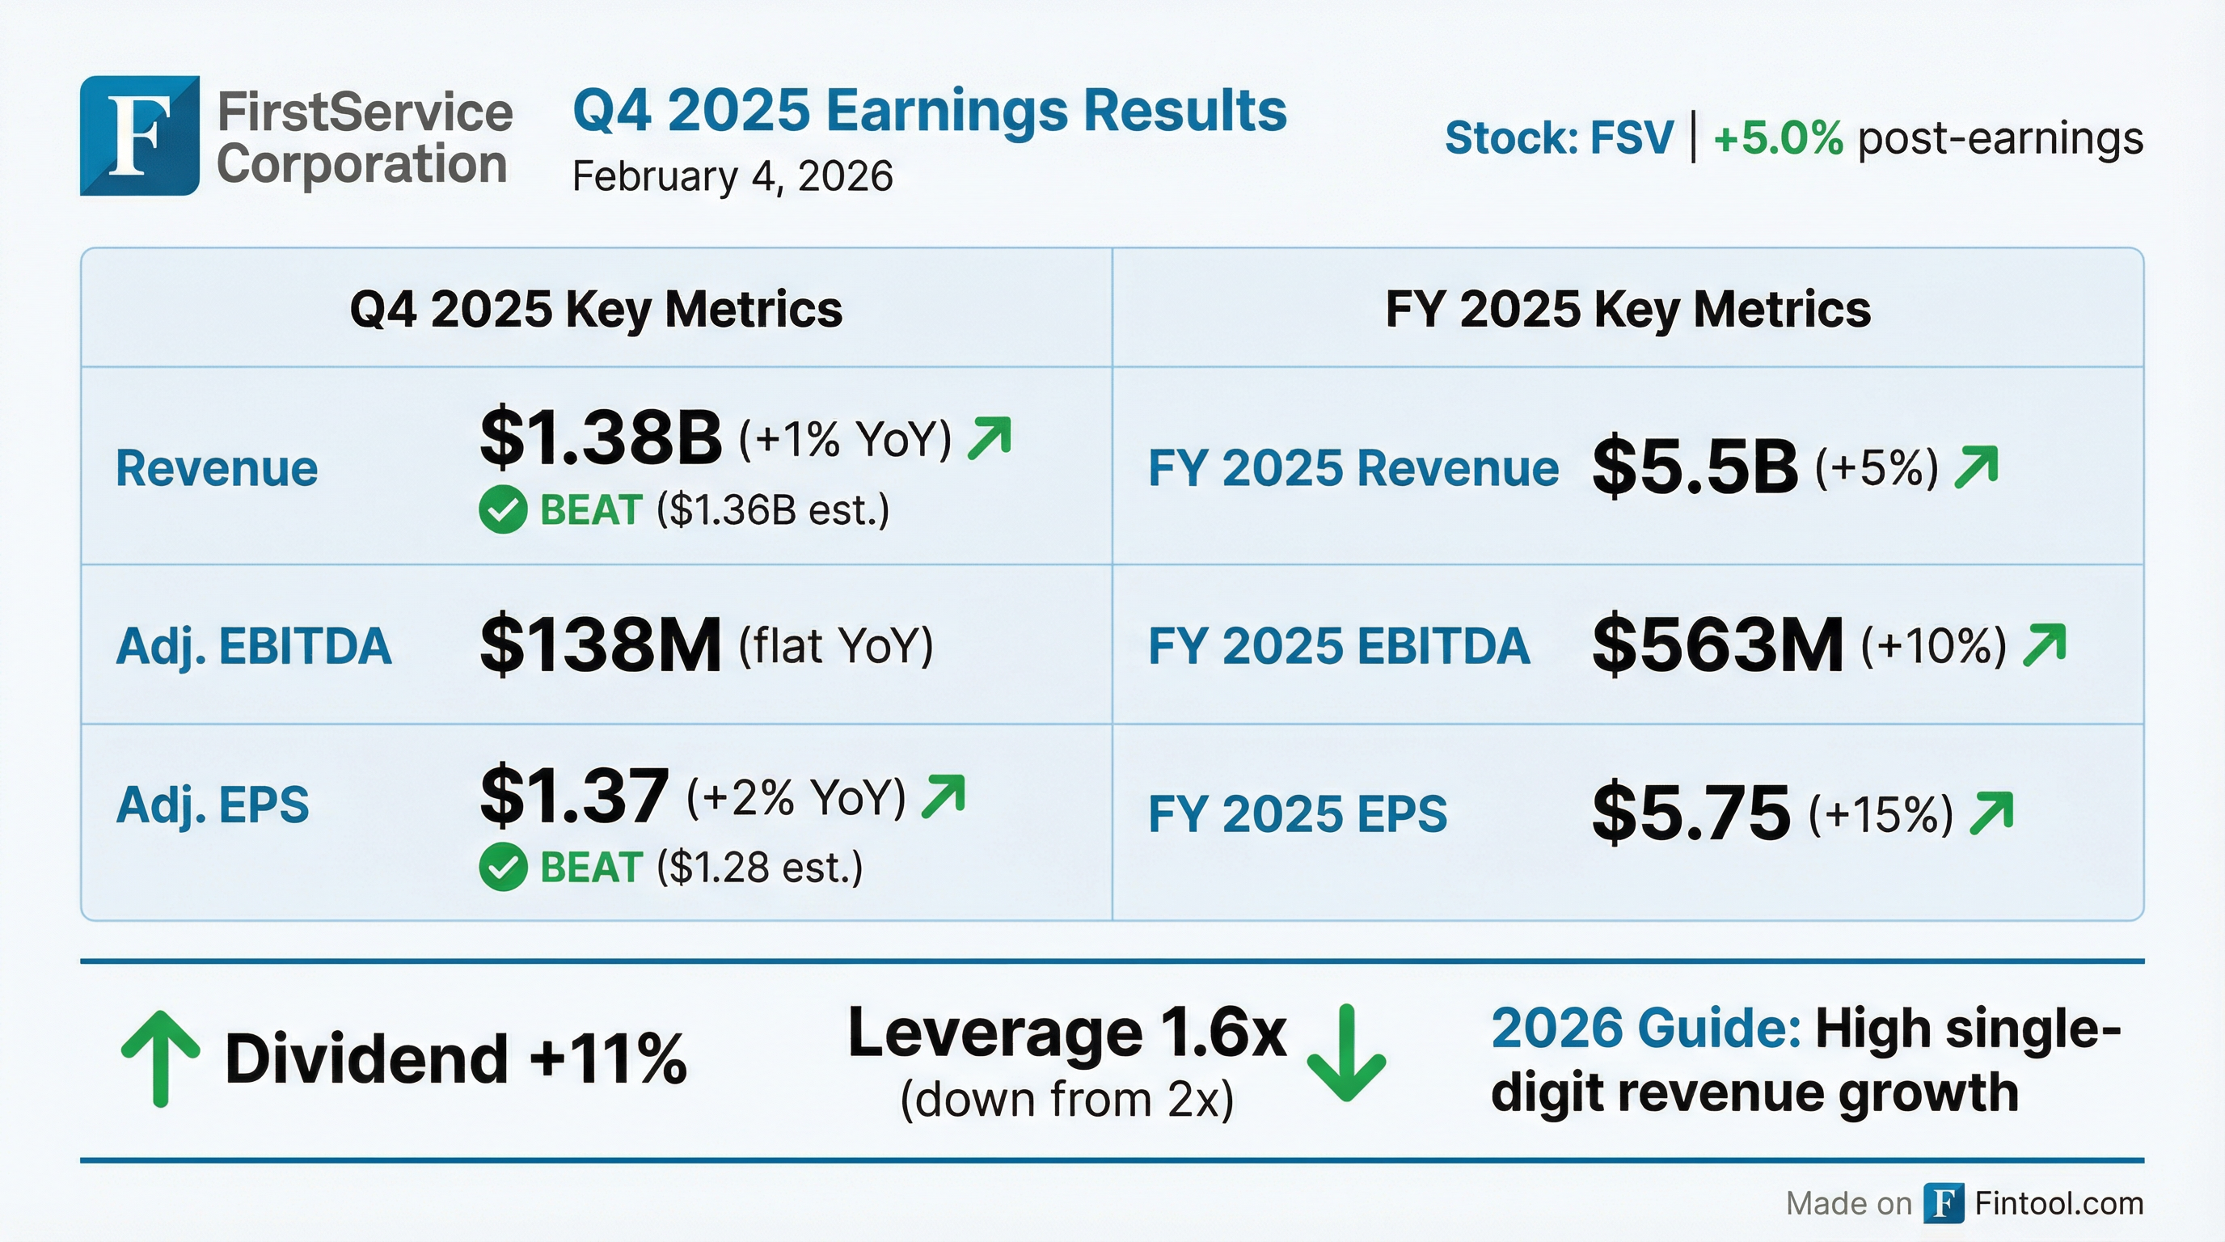Click the green arrow next to Adj. EPS
Image resolution: width=2225 pixels, height=1242 pixels.
pyautogui.click(x=944, y=796)
